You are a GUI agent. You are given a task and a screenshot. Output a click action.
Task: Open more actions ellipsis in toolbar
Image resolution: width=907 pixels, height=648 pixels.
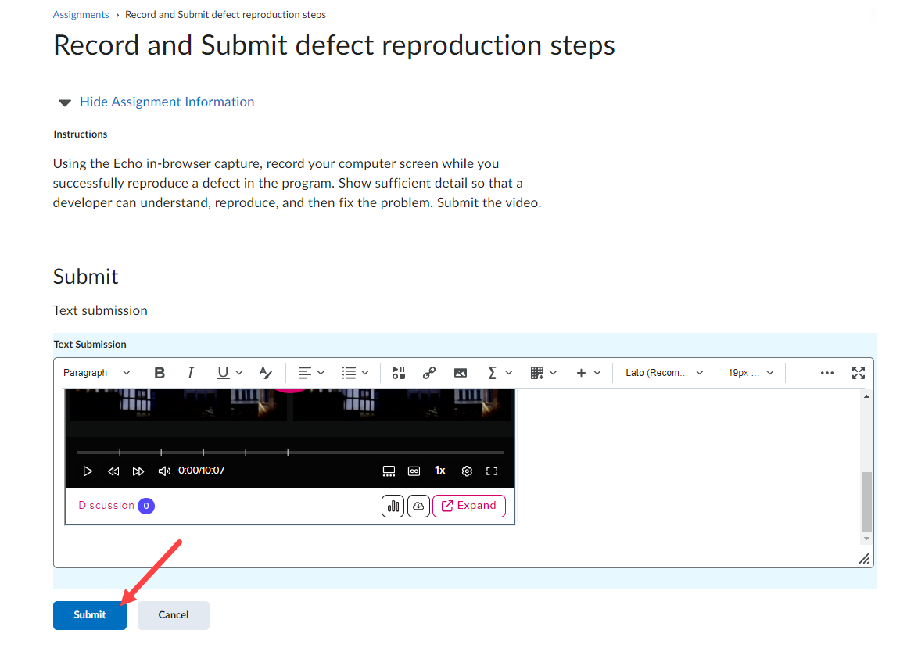click(827, 373)
